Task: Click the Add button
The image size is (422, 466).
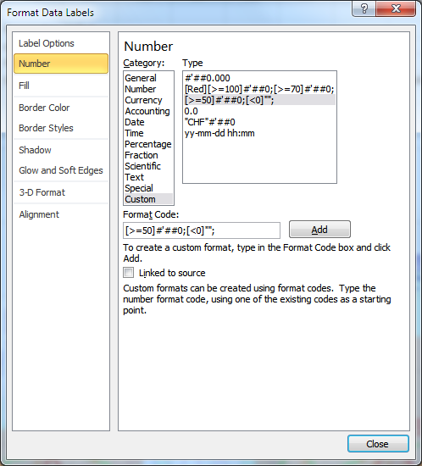Action: (x=319, y=230)
